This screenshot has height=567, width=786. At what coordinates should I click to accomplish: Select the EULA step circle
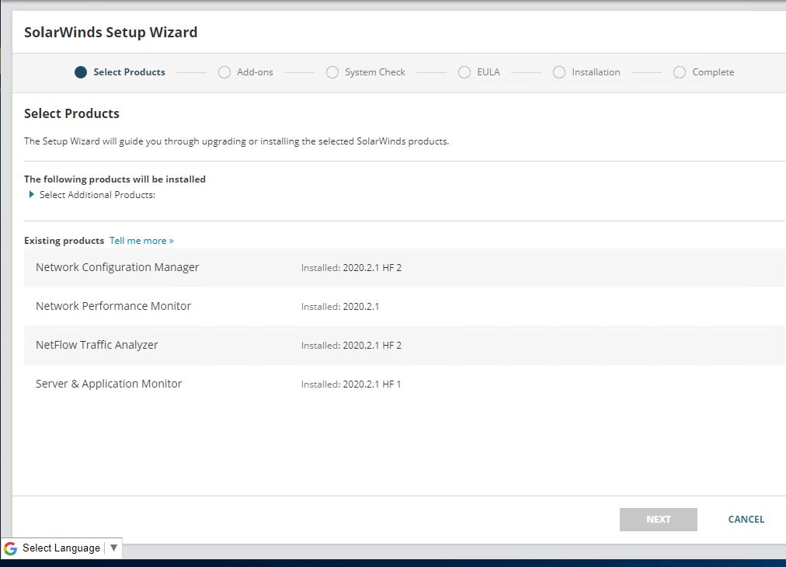pyautogui.click(x=464, y=72)
